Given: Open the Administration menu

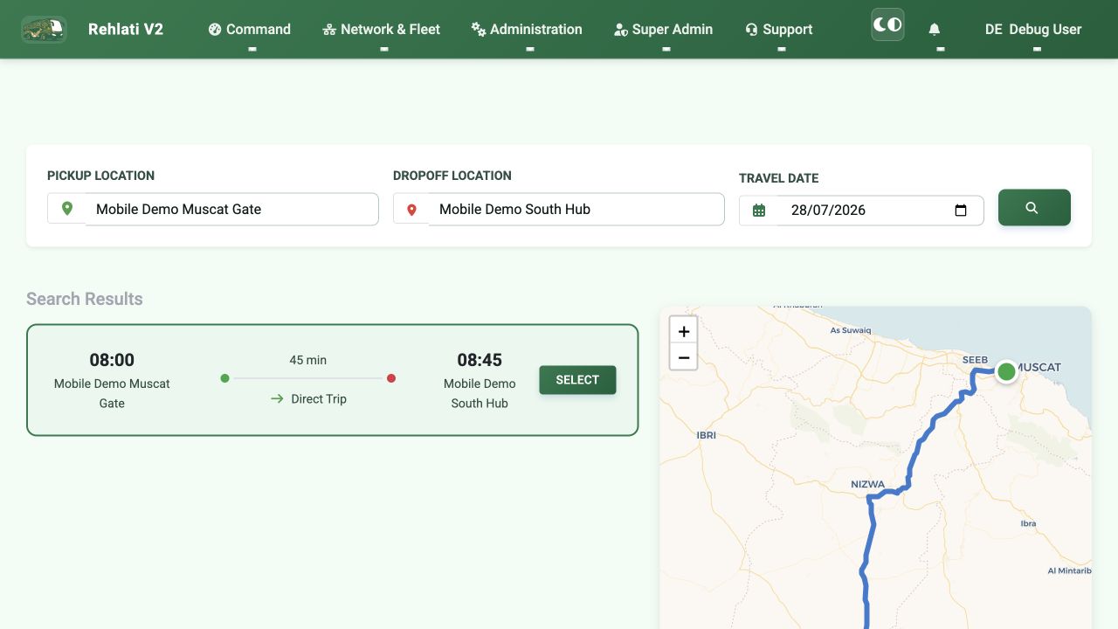Looking at the screenshot, I should tap(527, 29).
